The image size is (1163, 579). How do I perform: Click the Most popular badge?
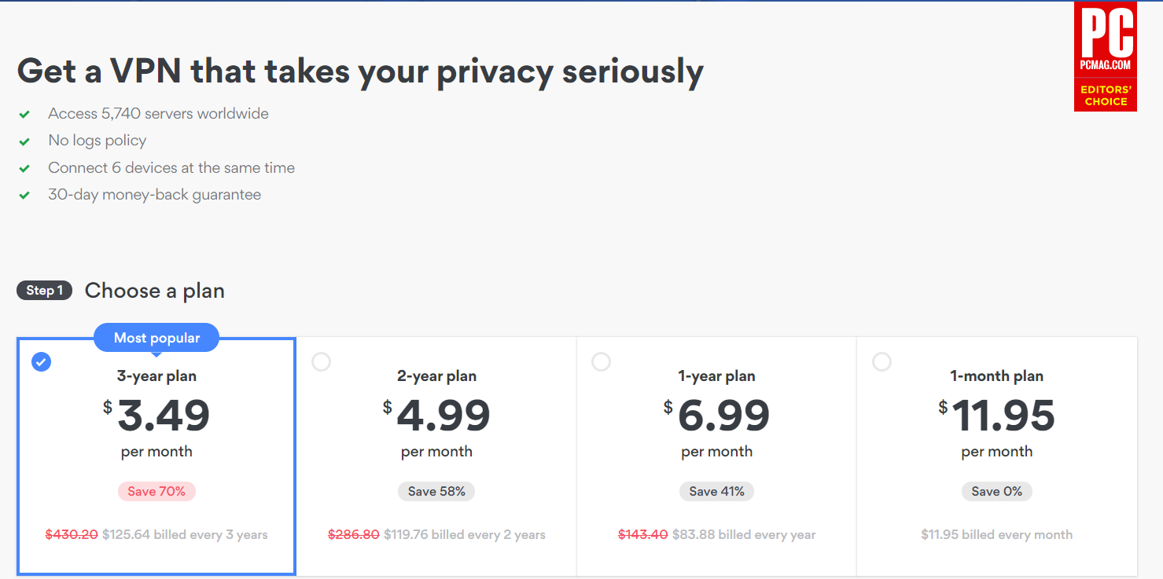[x=156, y=338]
